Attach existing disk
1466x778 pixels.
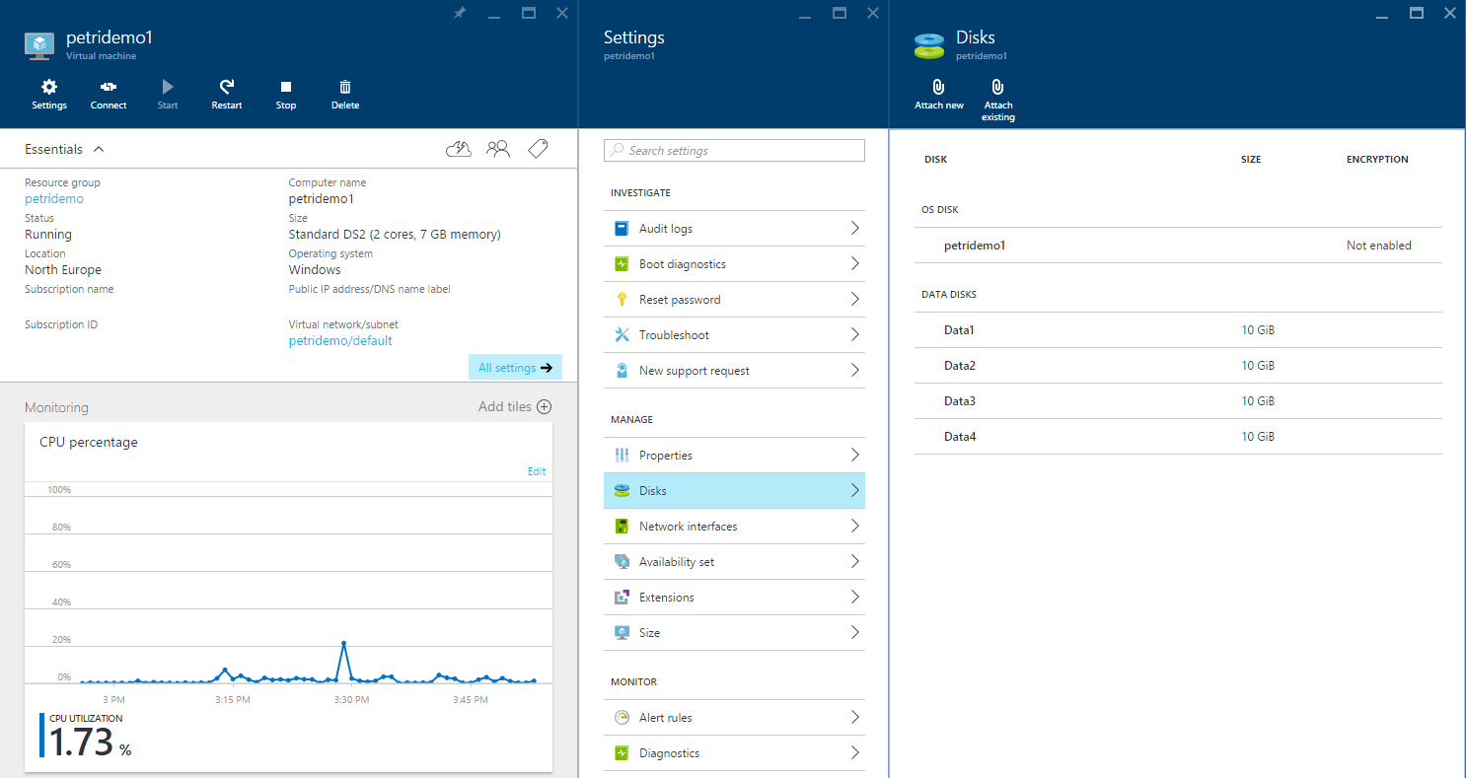click(x=998, y=101)
